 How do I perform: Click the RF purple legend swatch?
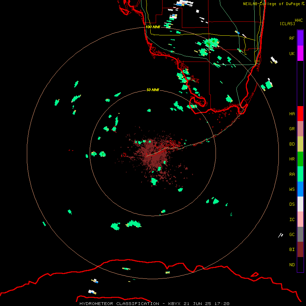[x=300, y=38]
